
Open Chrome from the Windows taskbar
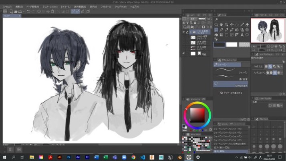click(133, 157)
